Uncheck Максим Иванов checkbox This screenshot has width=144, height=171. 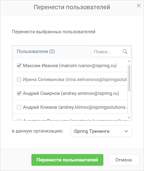pos(19,66)
